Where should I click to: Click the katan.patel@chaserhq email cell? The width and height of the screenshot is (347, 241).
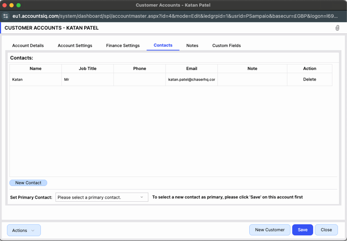pos(192,80)
